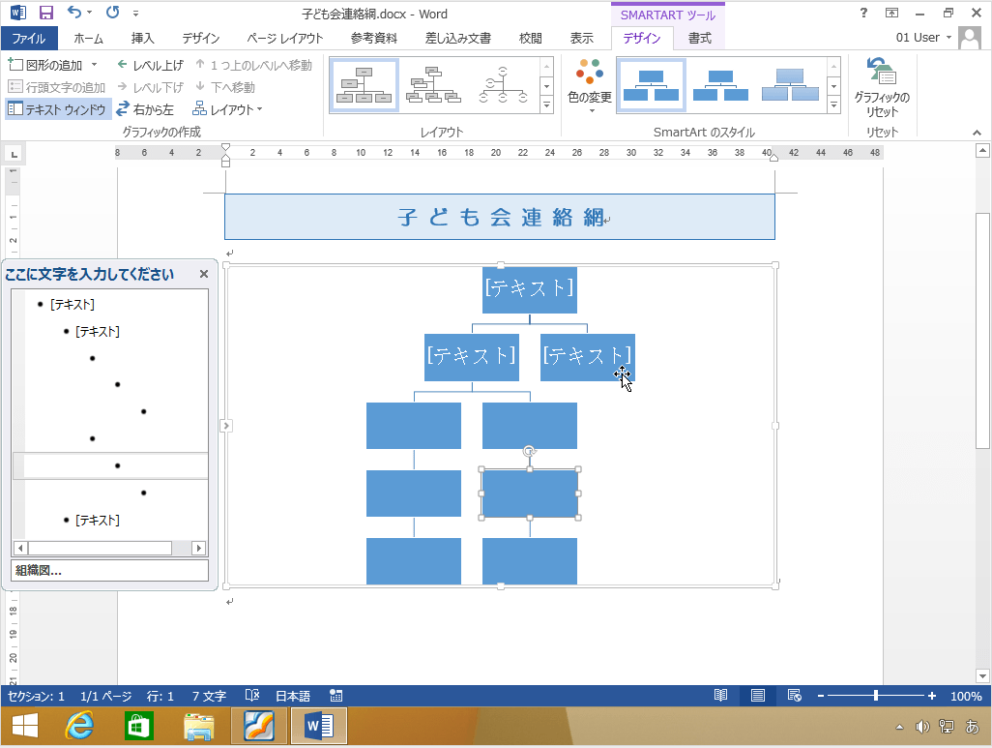Screen dimensions: 992x748
Task: Switch to the 書式 tab
Action: tap(699, 38)
